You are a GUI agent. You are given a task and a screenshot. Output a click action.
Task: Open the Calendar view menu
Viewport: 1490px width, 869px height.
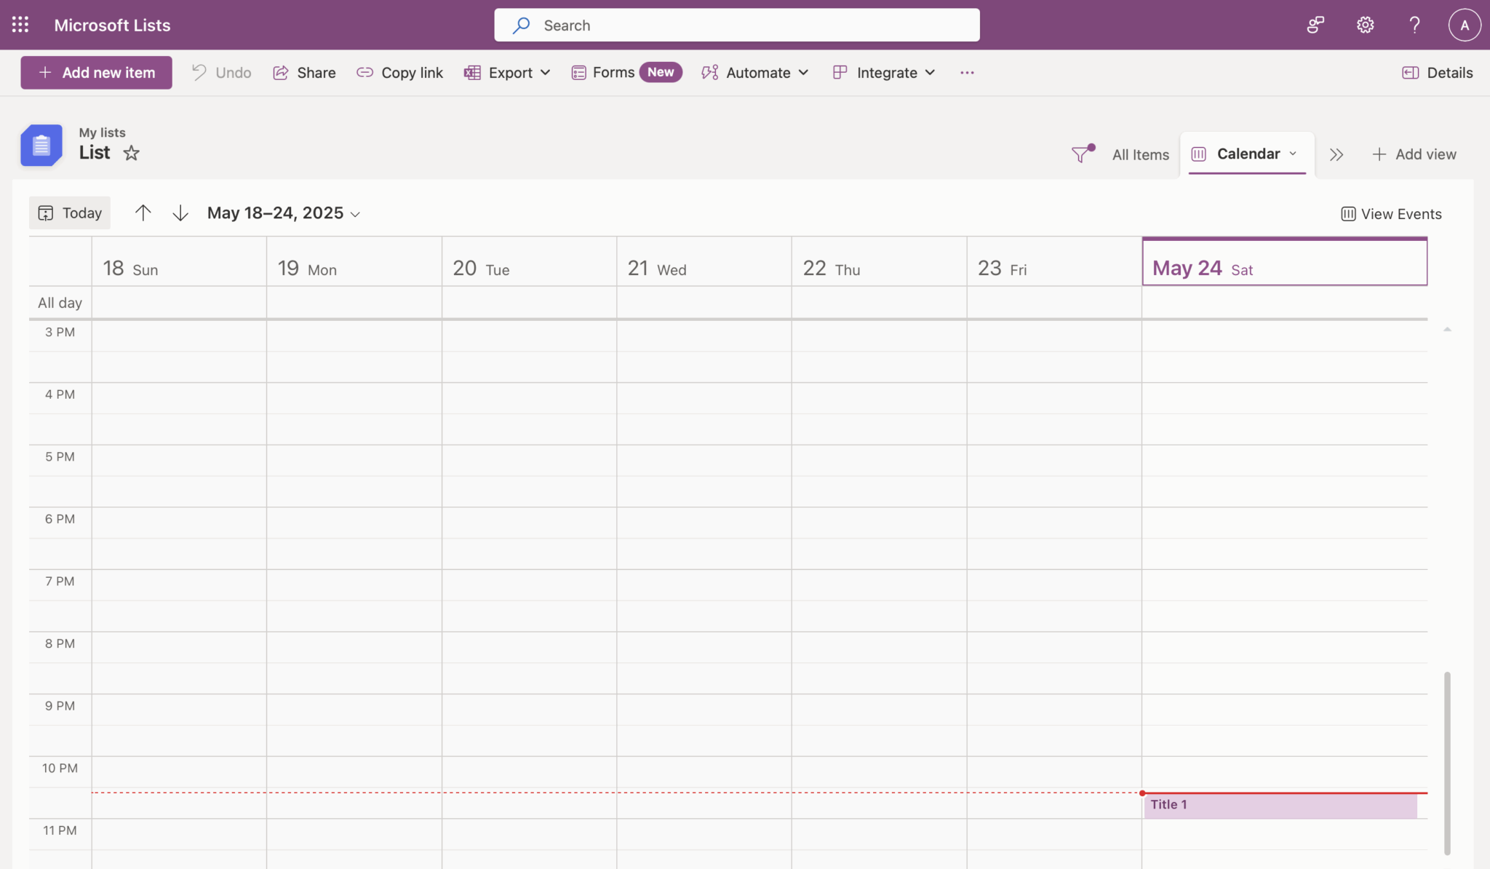(x=1246, y=154)
